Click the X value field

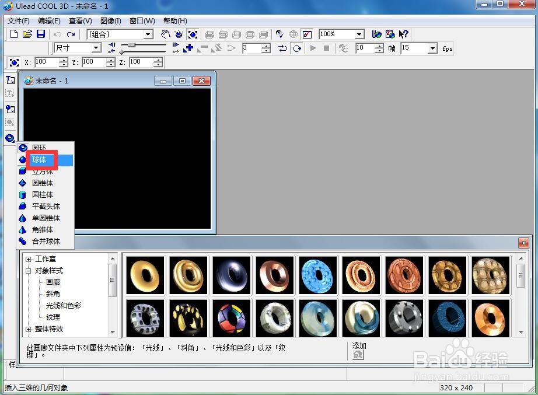pyautogui.click(x=47, y=62)
